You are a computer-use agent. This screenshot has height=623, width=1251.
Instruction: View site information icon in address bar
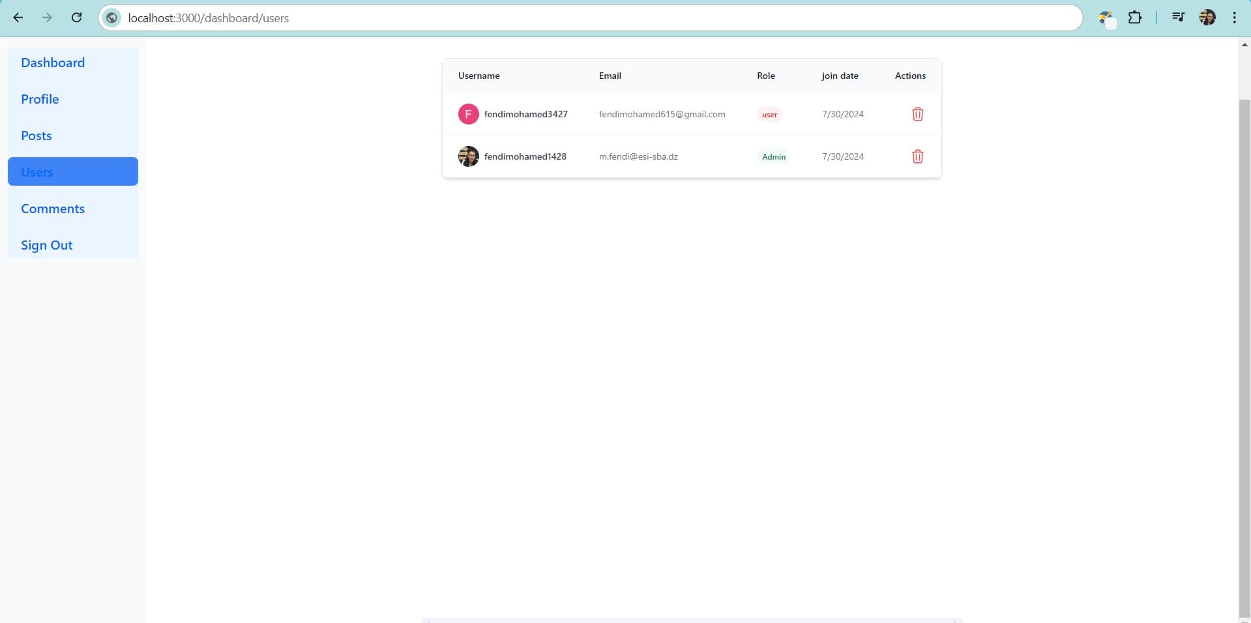[112, 18]
